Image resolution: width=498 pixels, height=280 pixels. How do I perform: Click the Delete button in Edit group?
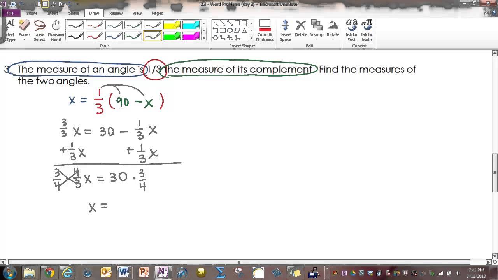tap(301, 28)
